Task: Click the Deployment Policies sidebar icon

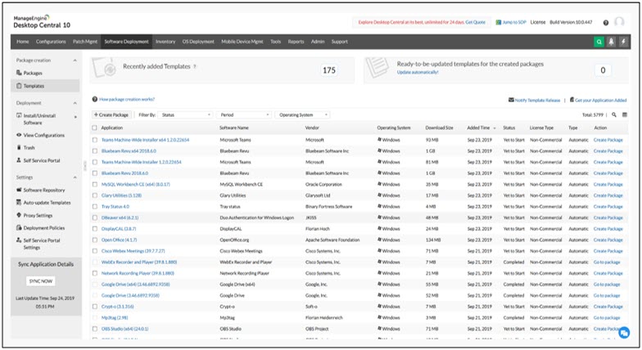Action: pyautogui.click(x=19, y=227)
